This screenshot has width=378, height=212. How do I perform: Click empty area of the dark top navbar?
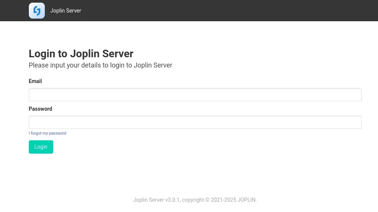[x=228, y=11]
